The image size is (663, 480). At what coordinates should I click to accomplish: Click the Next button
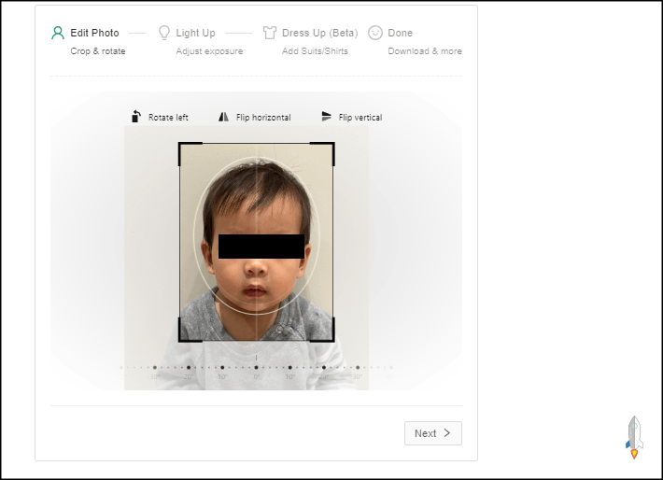tap(433, 433)
